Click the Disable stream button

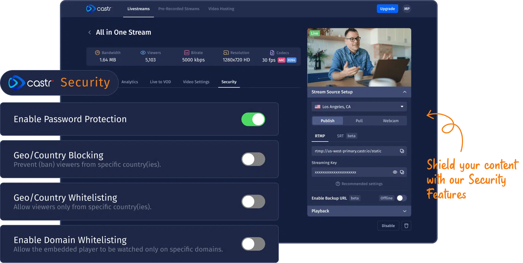tap(388, 226)
